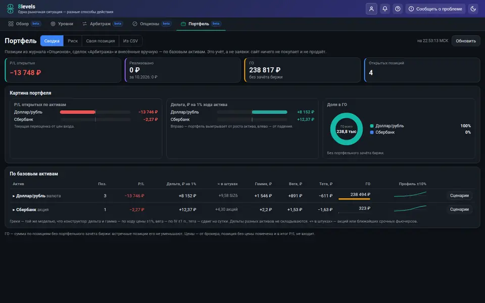Open the Уровни tab
This screenshot has width=485, height=303.
click(62, 24)
